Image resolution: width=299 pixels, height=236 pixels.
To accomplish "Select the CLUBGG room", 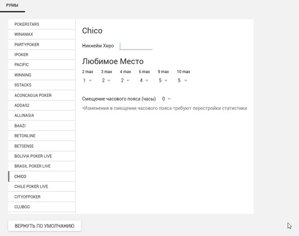I will click(42, 207).
